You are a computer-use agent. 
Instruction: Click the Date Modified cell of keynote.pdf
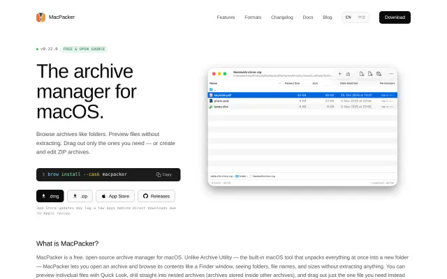click(356, 95)
